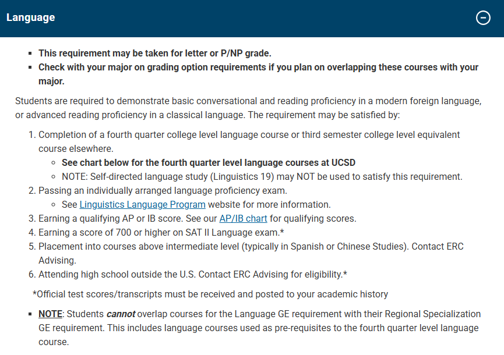Click the official test scores/transcripts footnote
This screenshot has height=355, width=504.
pos(210,294)
